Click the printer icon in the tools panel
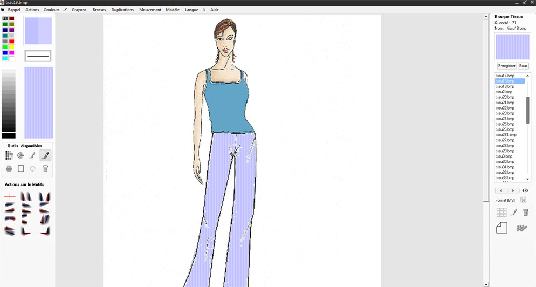 (x=9, y=169)
